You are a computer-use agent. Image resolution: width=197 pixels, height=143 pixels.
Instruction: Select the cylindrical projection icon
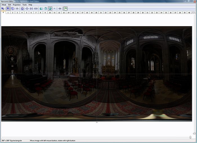click(x=45, y=9)
